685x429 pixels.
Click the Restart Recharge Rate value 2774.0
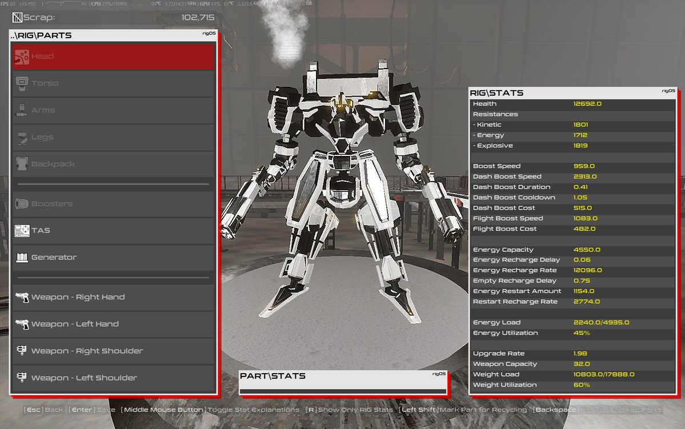[x=587, y=302]
